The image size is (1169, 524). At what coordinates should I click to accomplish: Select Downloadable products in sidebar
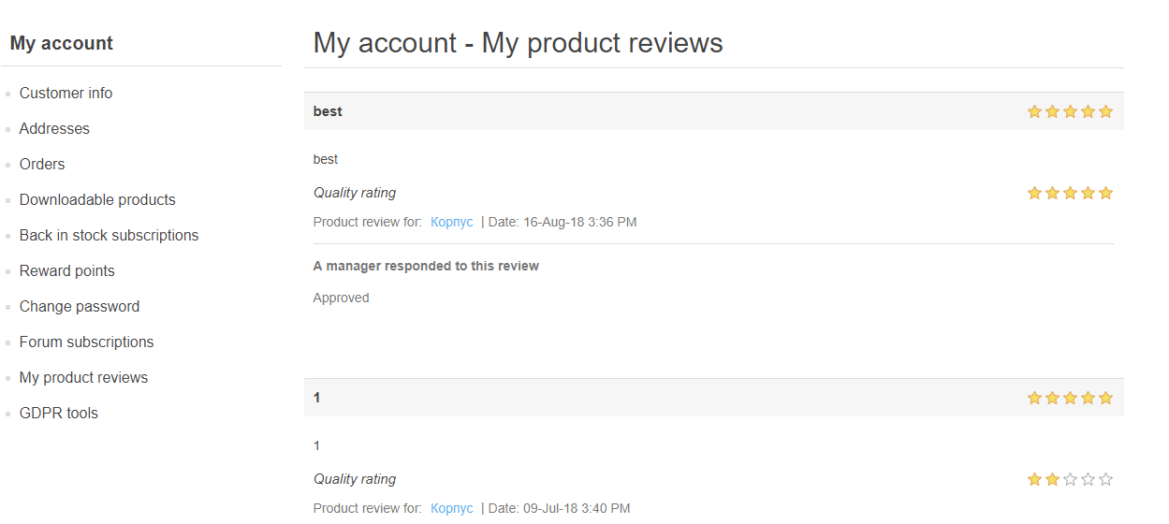[x=97, y=200]
